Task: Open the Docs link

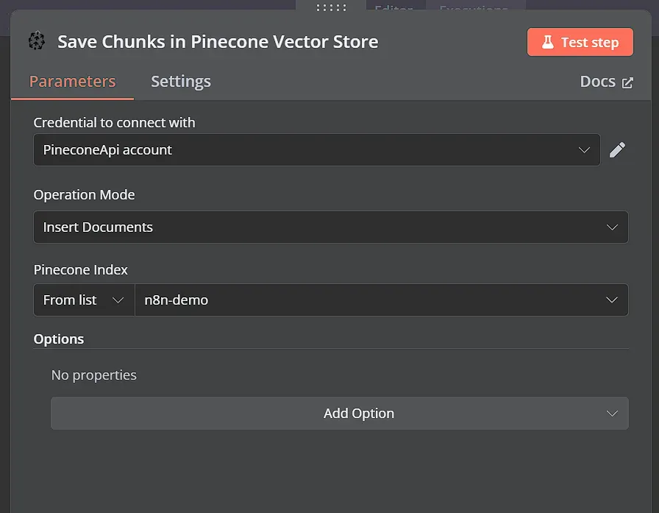Action: point(598,81)
